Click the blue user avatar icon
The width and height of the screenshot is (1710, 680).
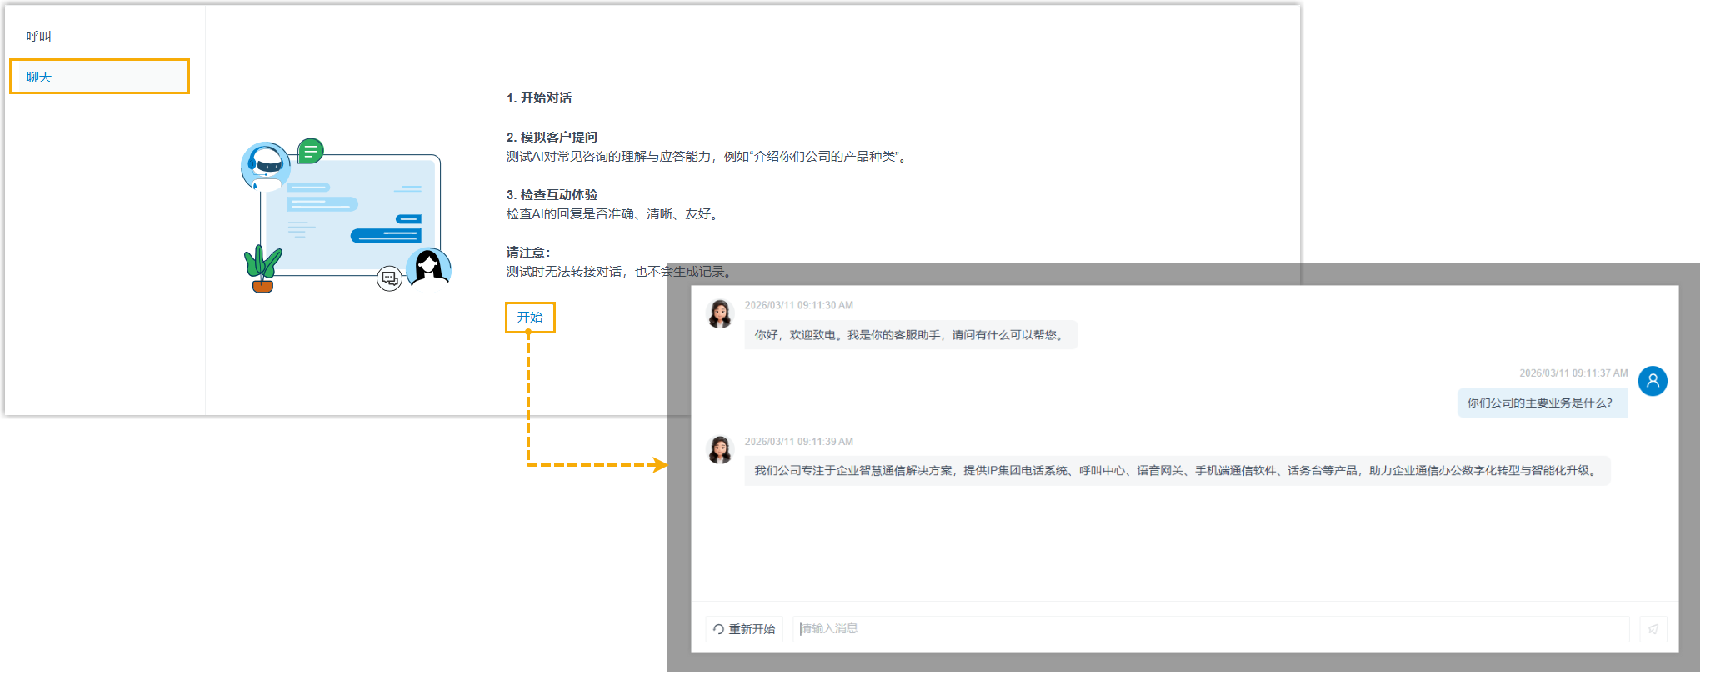[1652, 381]
